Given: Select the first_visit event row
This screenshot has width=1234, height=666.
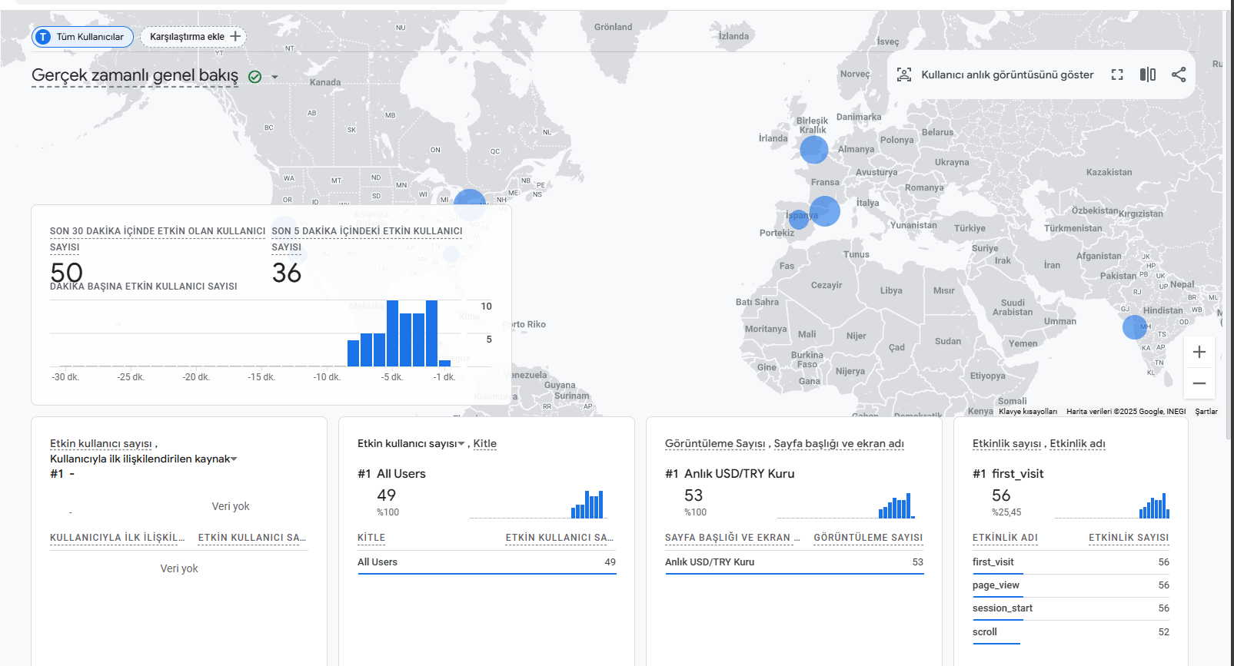Looking at the screenshot, I should [1070, 562].
